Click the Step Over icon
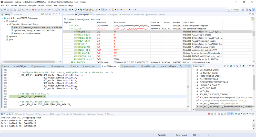The height and width of the screenshot is (137, 256). tap(42, 10)
